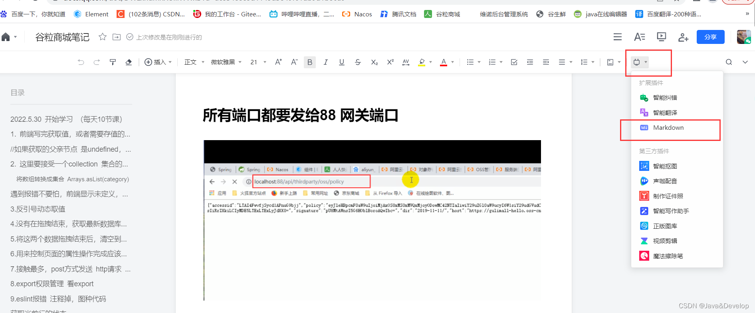Start presentation mode icon
Image resolution: width=755 pixels, height=313 pixels.
[662, 37]
